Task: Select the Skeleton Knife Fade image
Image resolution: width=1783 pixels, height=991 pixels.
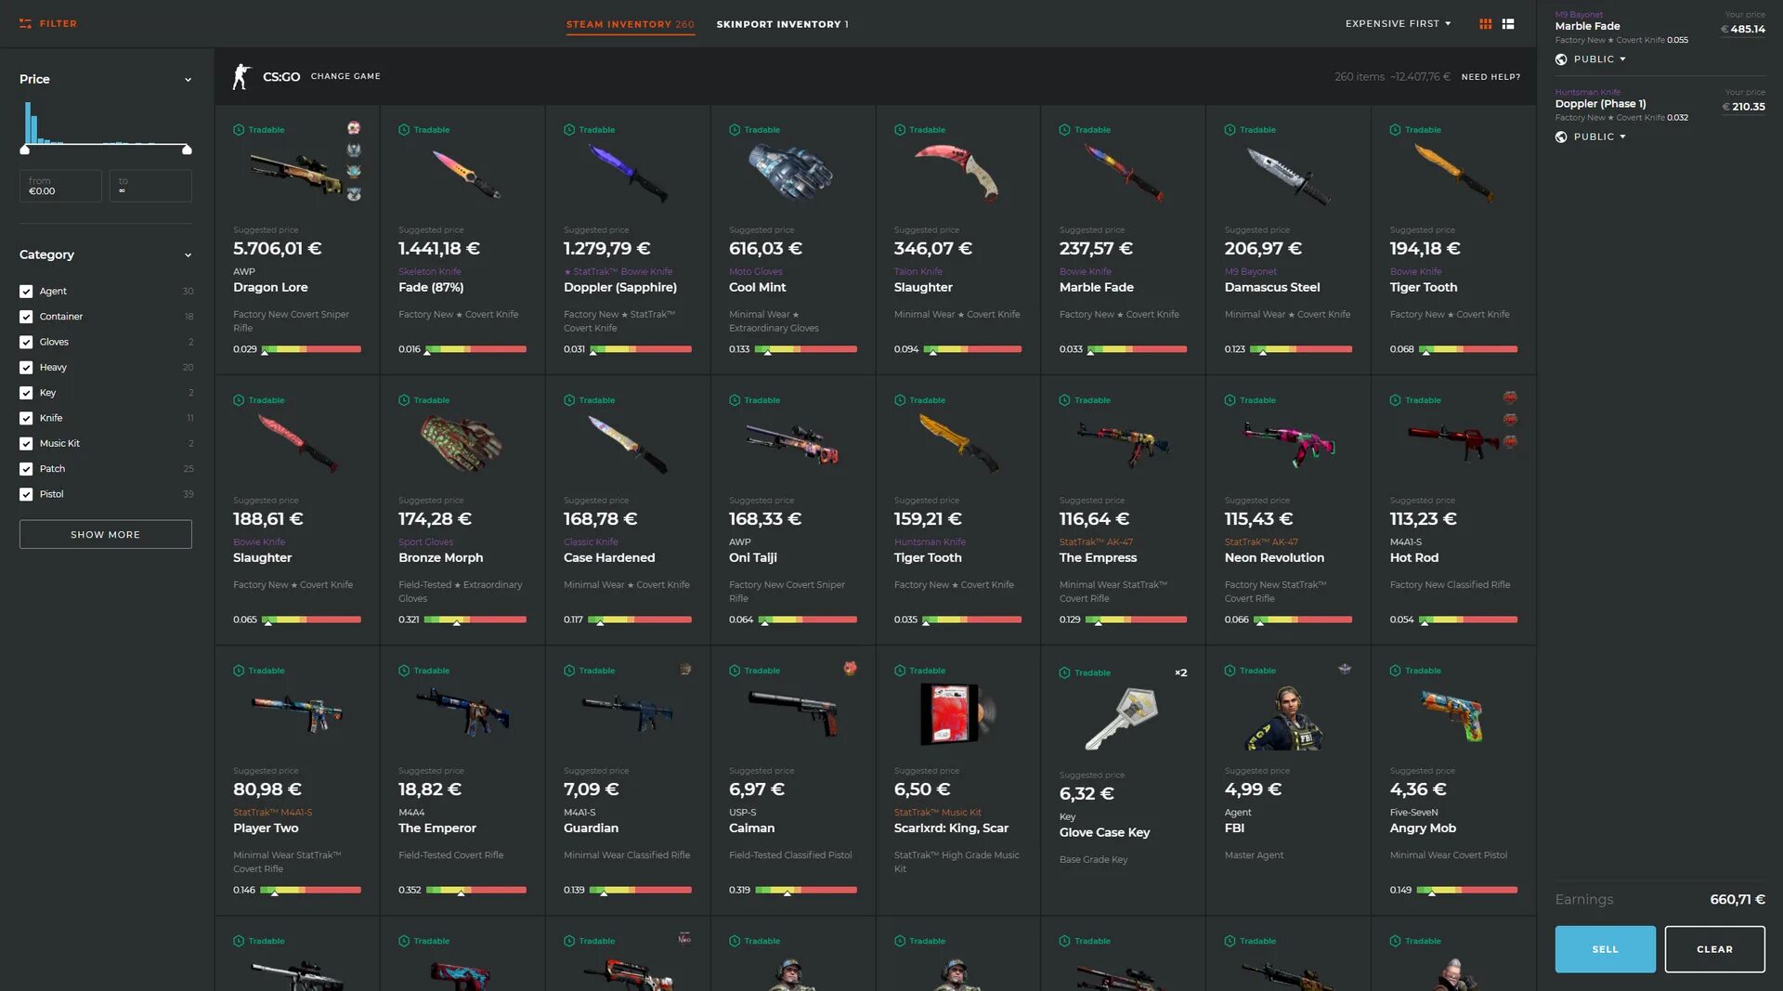Action: (x=464, y=174)
